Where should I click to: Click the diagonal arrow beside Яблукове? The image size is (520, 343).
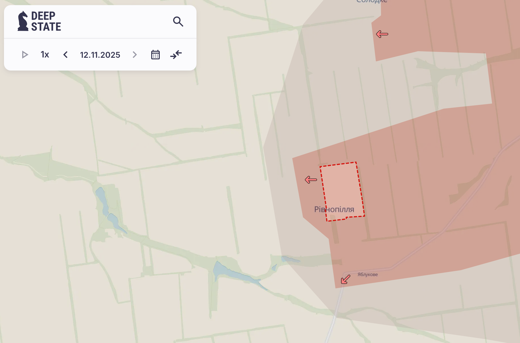[345, 279]
